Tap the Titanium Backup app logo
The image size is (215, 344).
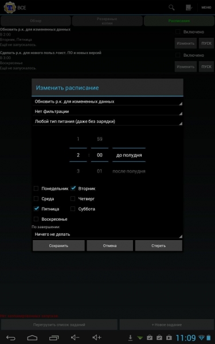tap(10, 7)
